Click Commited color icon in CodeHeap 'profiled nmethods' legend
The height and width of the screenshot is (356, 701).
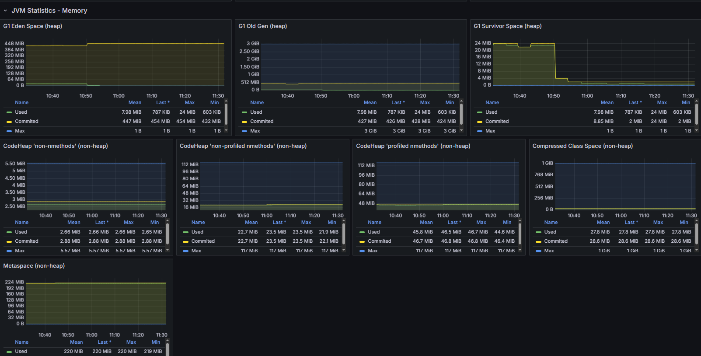(362, 241)
